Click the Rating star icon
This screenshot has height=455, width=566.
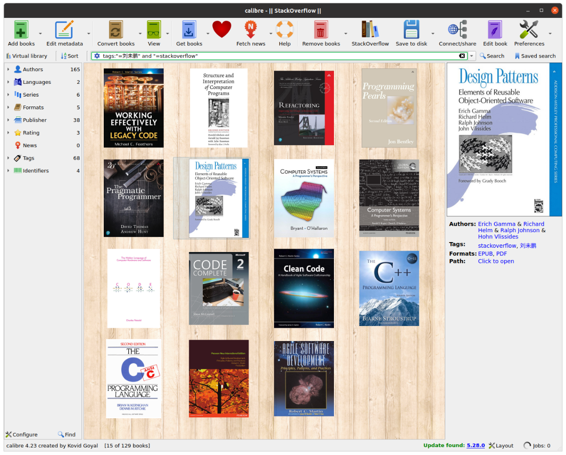[18, 133]
